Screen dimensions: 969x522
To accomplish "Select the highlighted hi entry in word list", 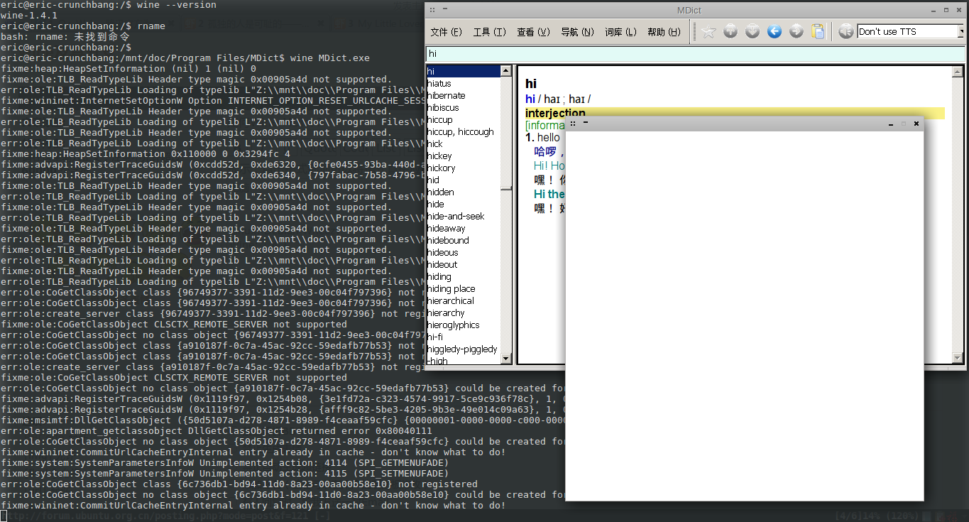I will (x=463, y=71).
